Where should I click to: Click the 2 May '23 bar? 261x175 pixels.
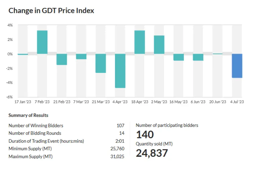159,45
